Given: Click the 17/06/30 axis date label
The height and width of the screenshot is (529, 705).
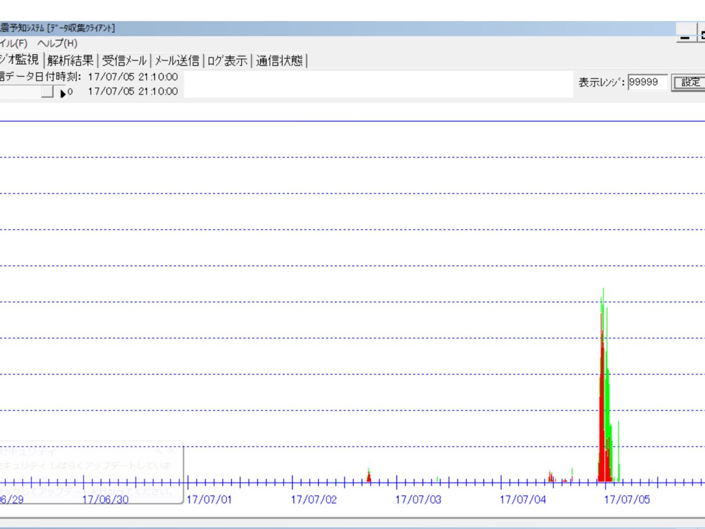Looking at the screenshot, I should click(105, 500).
